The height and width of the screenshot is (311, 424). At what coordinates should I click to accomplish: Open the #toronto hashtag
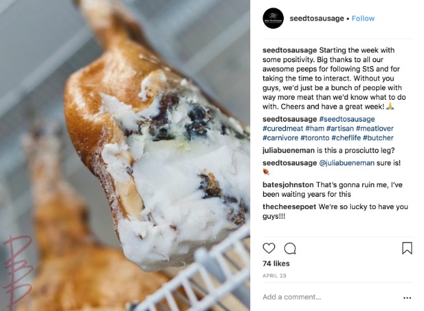coord(315,138)
